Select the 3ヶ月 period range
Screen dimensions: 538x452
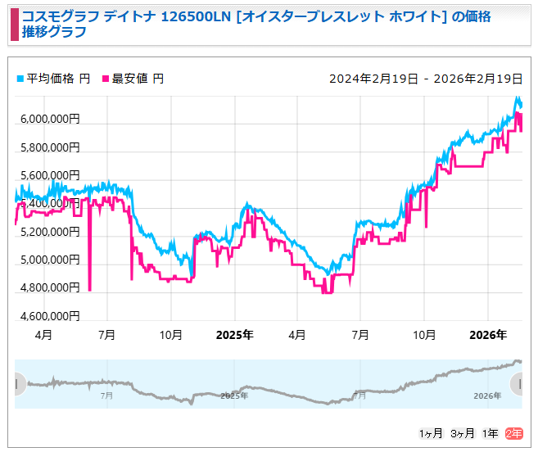(x=462, y=433)
